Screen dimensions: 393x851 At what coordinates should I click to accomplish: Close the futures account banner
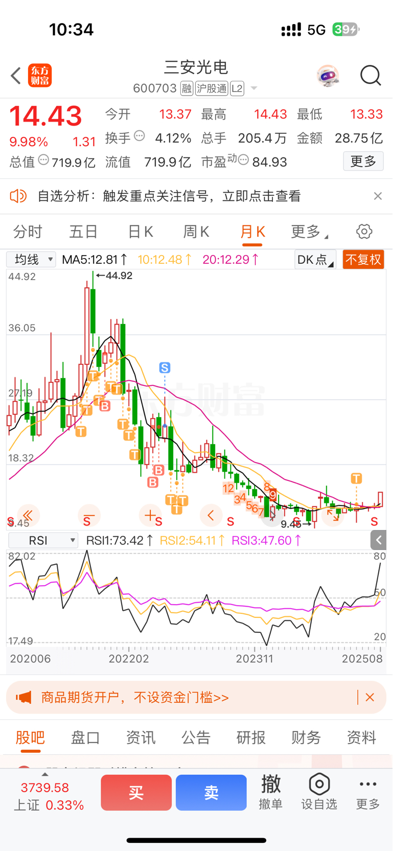[370, 697]
